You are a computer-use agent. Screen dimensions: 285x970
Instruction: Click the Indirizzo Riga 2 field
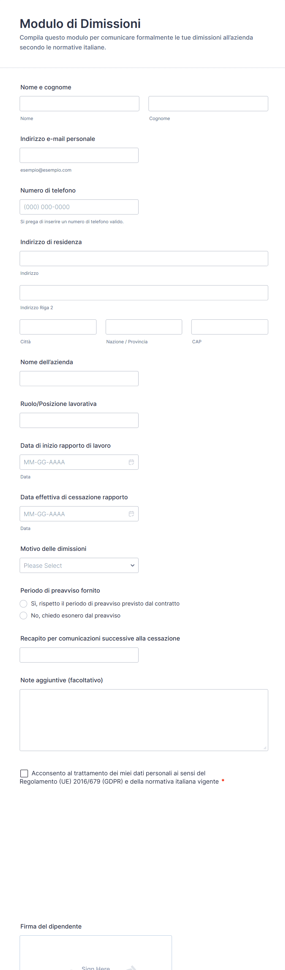(x=144, y=293)
